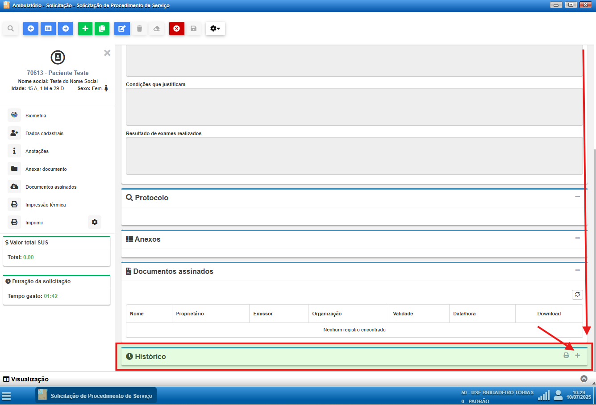
Task: Collapse the Protocolo section
Action: (577, 197)
